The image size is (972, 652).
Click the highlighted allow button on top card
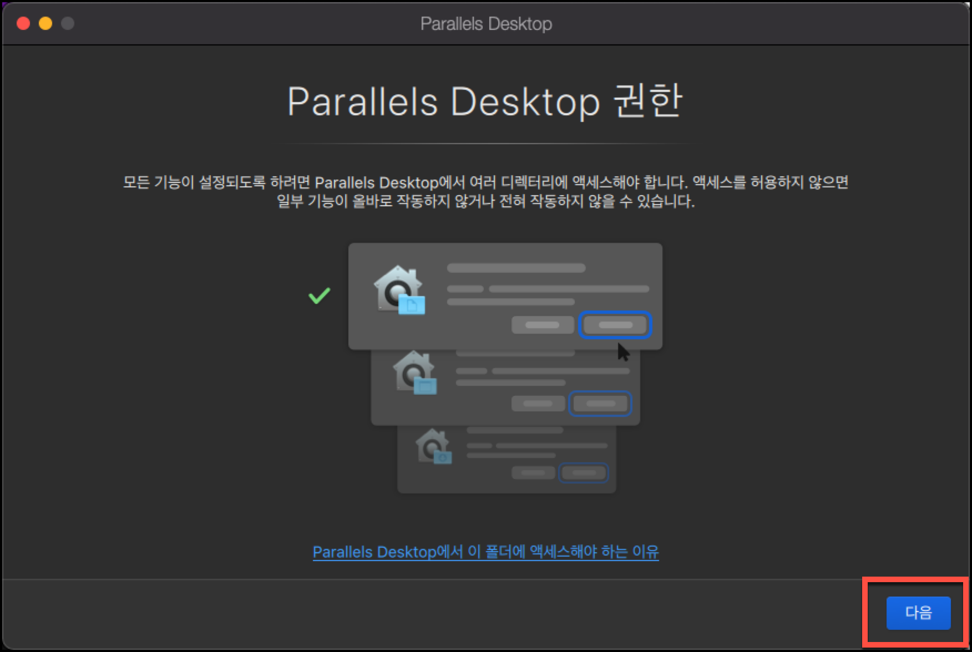click(615, 325)
